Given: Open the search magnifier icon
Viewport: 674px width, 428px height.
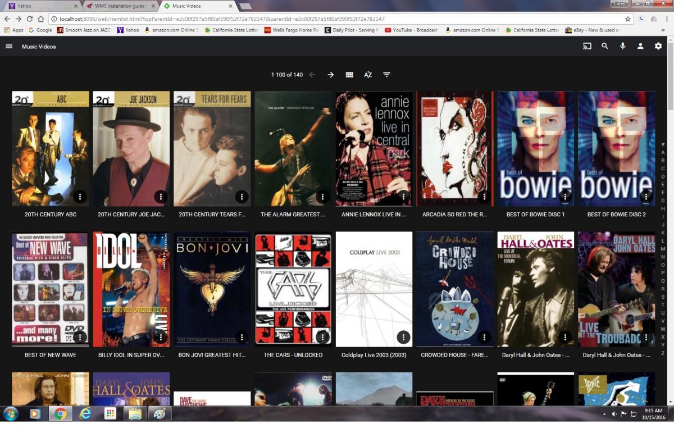Looking at the screenshot, I should [605, 46].
